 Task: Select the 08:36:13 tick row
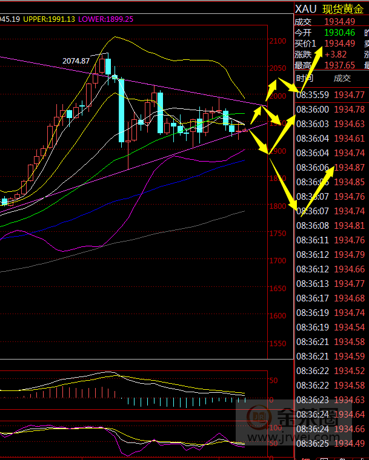[330, 283]
